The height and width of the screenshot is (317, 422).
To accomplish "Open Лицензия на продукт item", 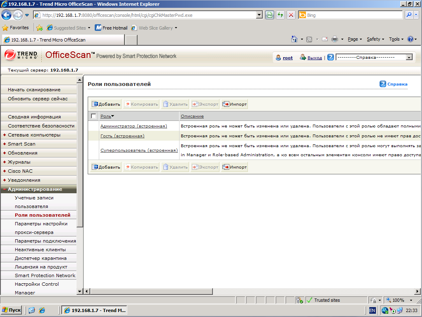I will [41, 267].
